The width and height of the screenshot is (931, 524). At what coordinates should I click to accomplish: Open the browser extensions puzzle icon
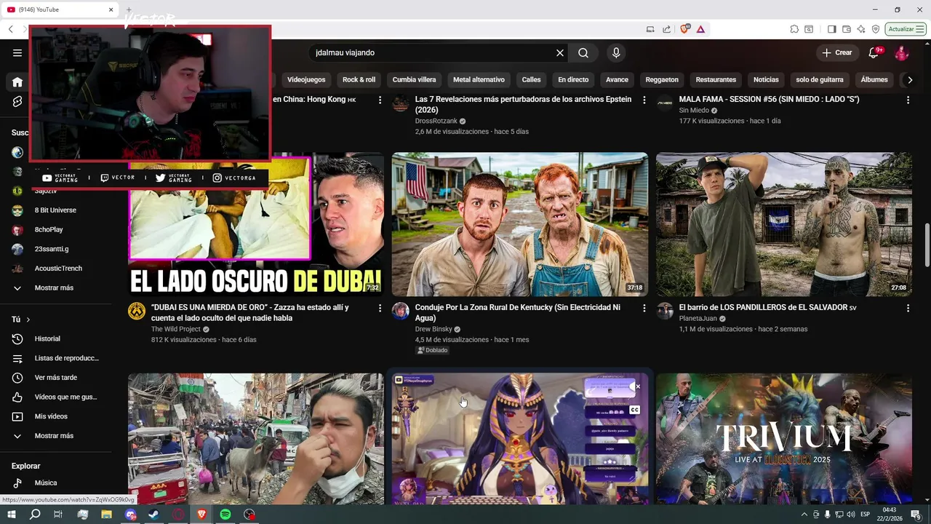[x=794, y=29]
